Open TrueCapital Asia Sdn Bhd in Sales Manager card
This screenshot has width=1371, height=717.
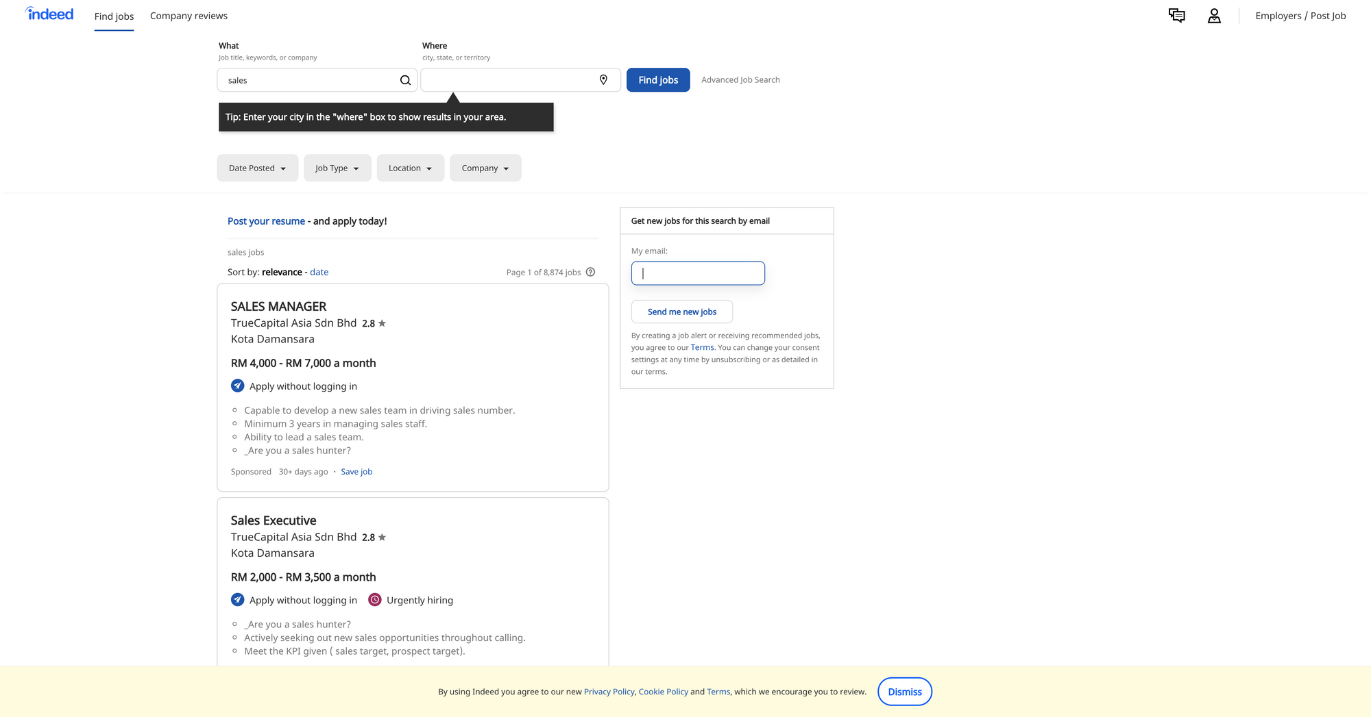point(293,323)
